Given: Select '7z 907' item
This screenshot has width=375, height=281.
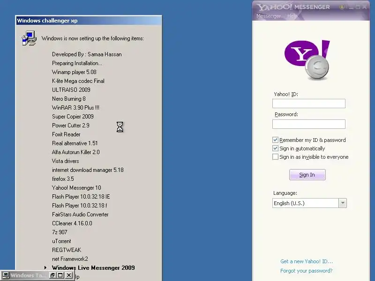Looking at the screenshot, I should tap(60, 232).
